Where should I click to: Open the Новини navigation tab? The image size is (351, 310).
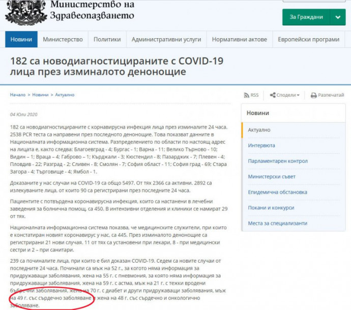tap(21, 39)
